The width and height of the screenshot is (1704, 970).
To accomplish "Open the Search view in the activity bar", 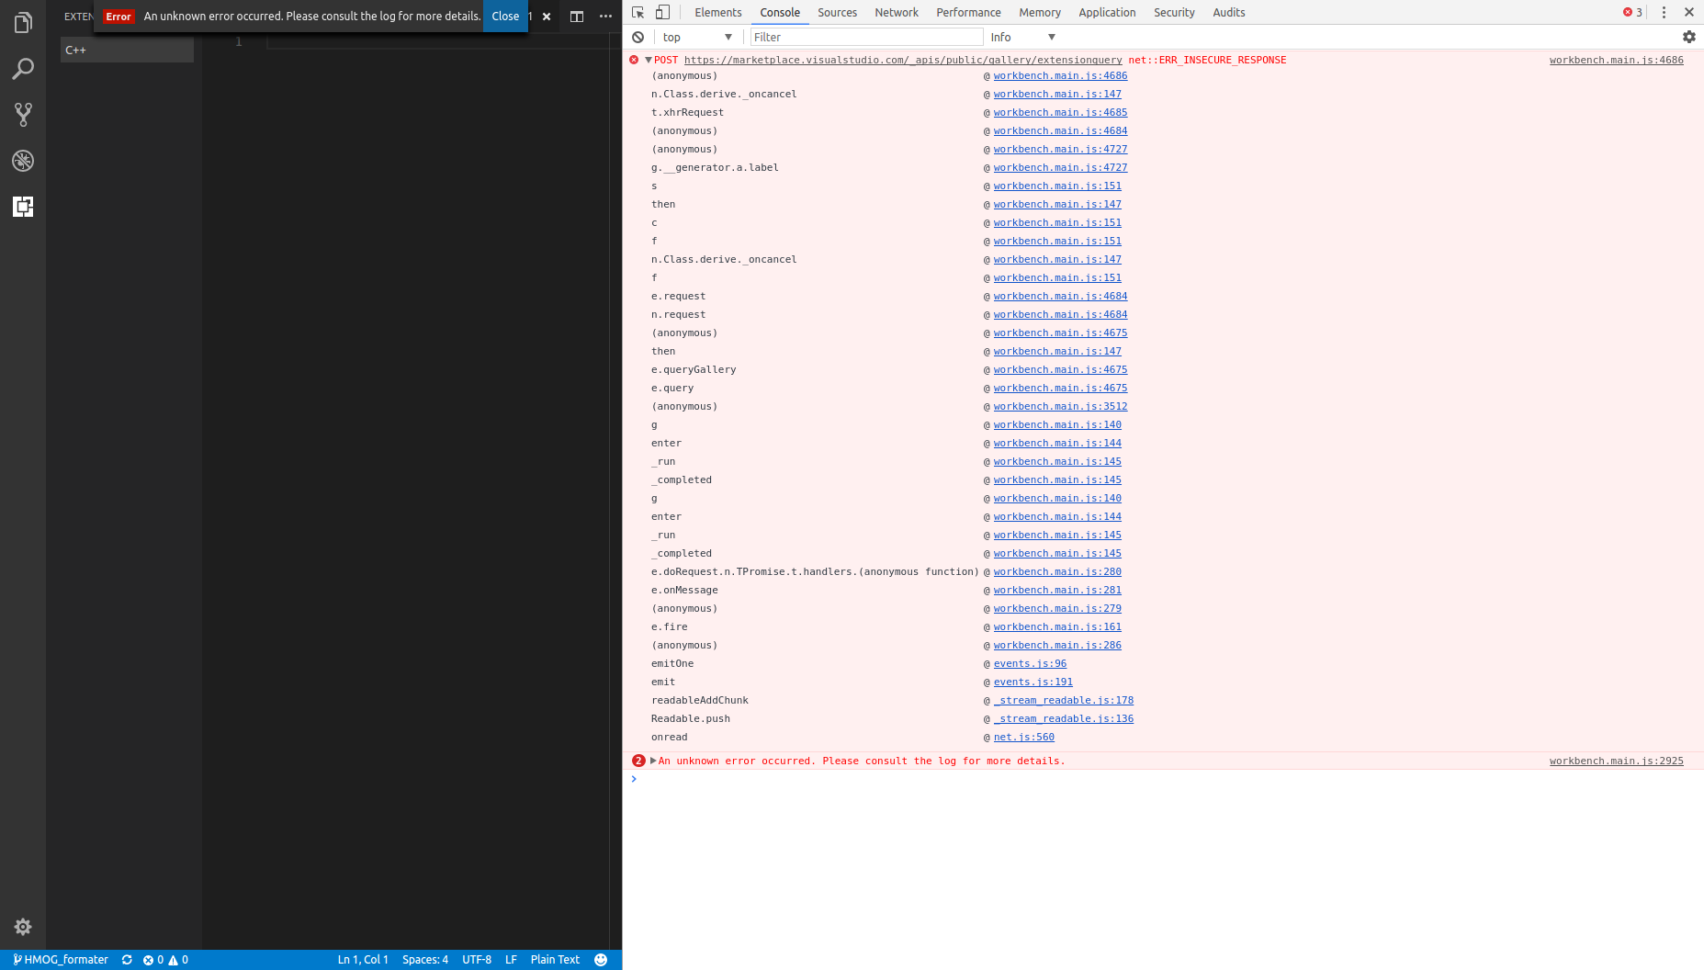I will [x=23, y=69].
